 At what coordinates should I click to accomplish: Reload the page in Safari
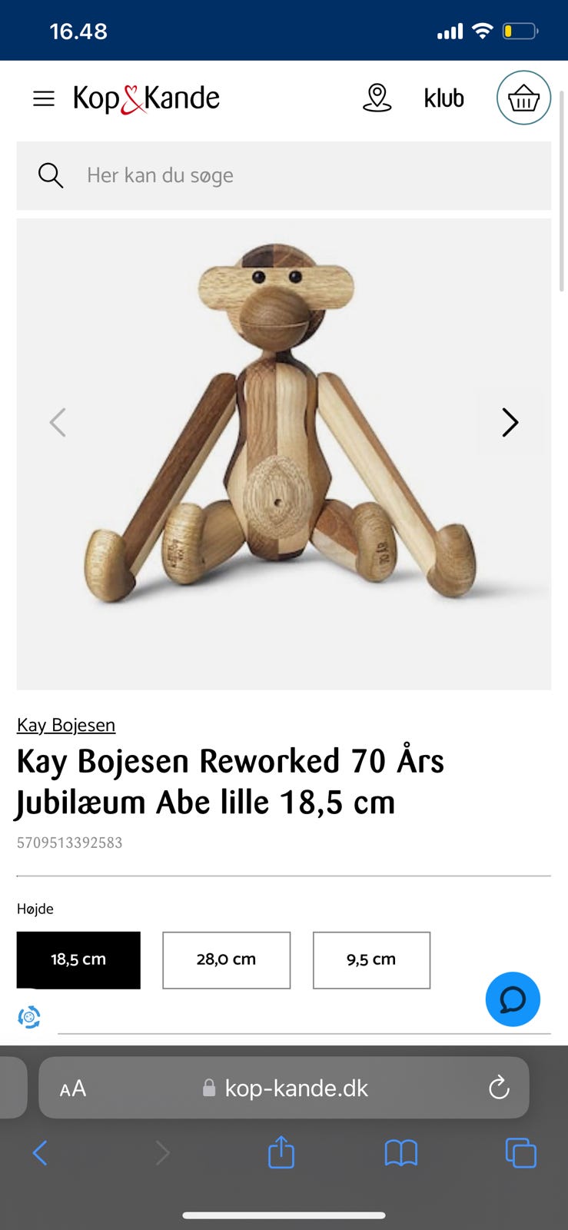coord(499,1087)
